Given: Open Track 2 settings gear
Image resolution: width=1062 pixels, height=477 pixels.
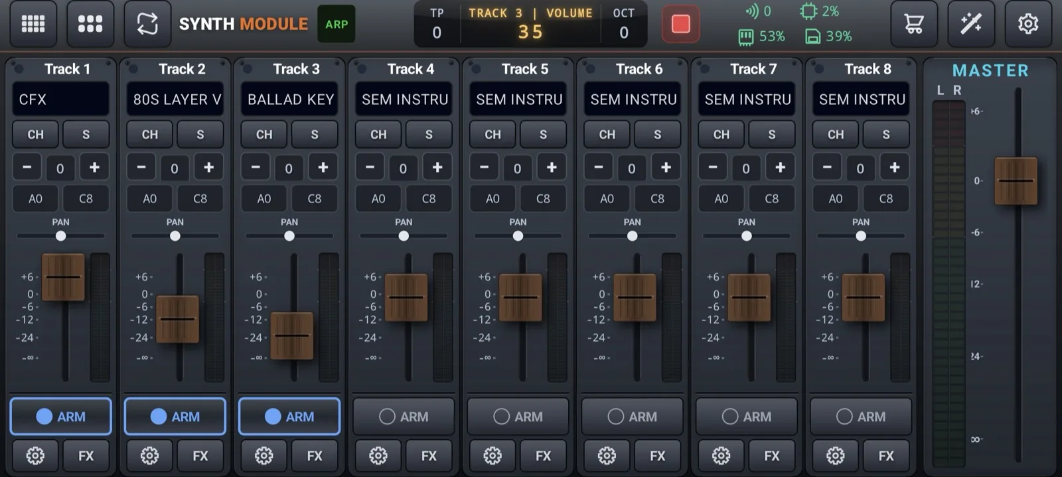Looking at the screenshot, I should 149,456.
